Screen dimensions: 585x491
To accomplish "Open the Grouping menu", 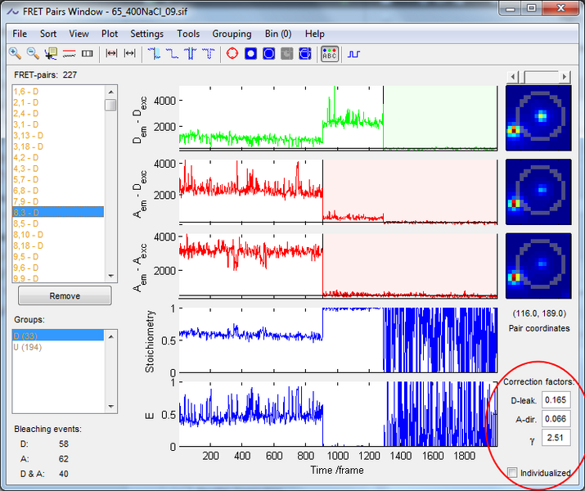I will (232, 34).
